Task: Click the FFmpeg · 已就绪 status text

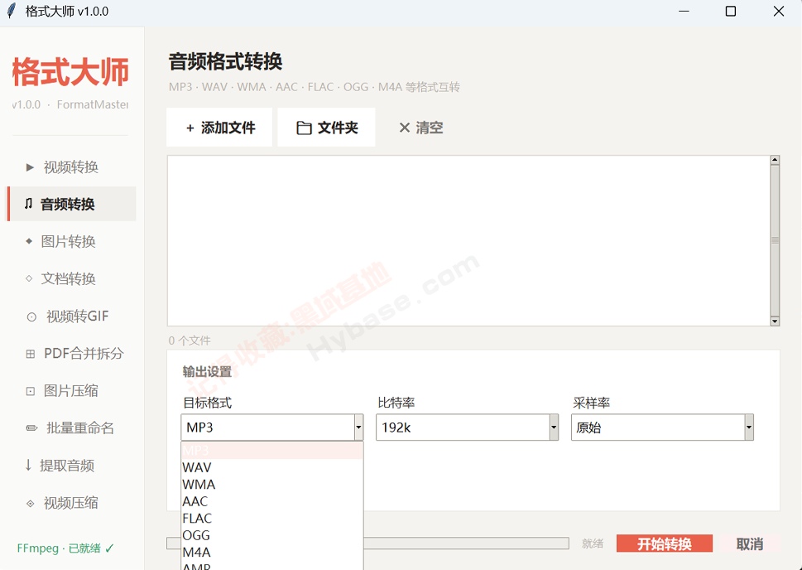Action: pos(65,548)
